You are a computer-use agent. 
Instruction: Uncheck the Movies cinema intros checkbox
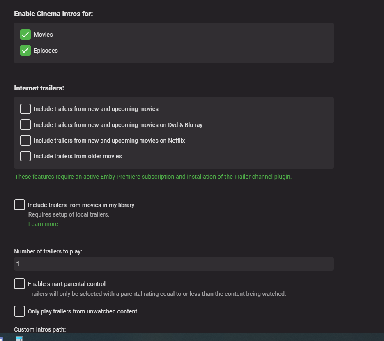[x=25, y=35]
